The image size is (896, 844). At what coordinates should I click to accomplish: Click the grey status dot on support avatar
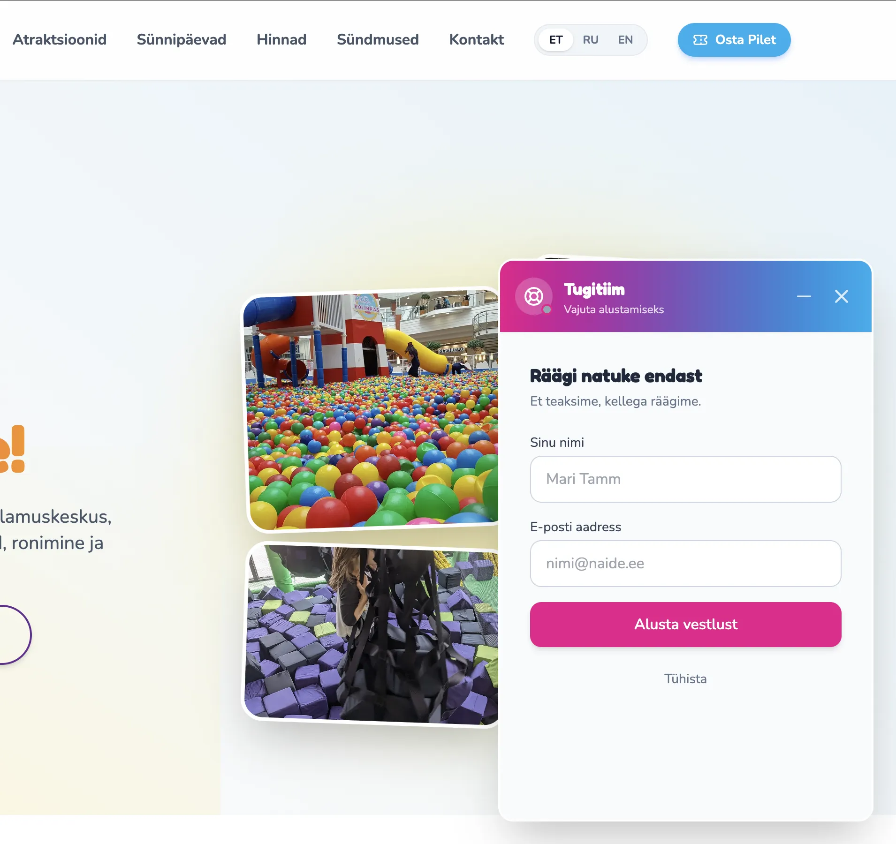click(547, 309)
